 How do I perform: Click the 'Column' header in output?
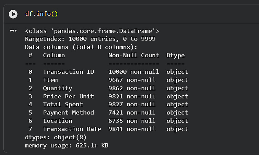pyautogui.click(x=54, y=55)
